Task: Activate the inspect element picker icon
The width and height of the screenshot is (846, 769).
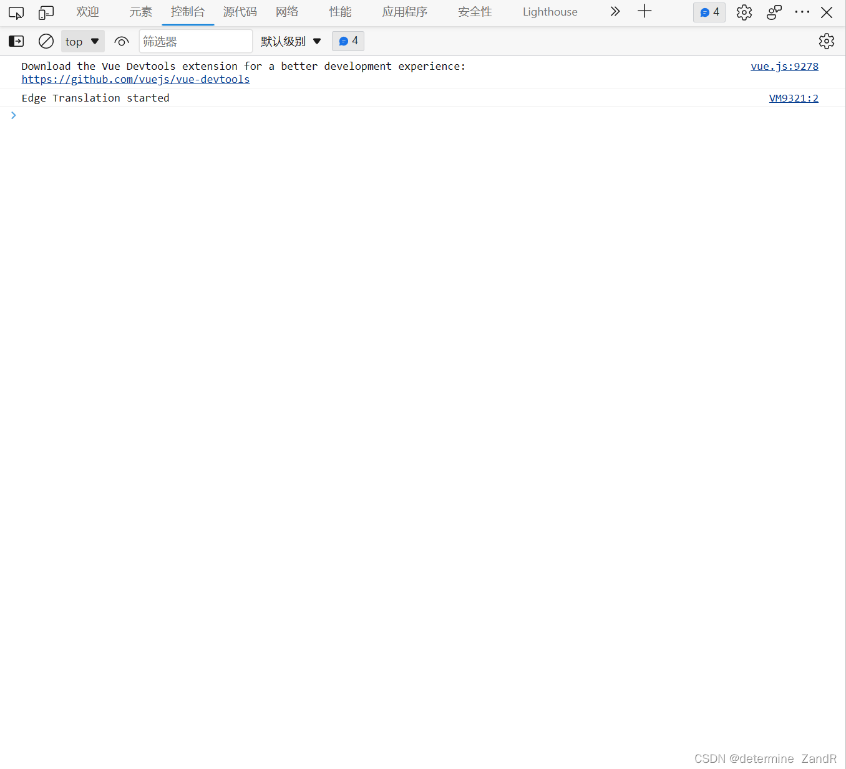Action: tap(16, 12)
